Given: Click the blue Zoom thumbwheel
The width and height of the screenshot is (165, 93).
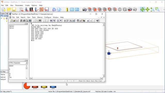Looking at the screenshot, I should pos(53,87).
